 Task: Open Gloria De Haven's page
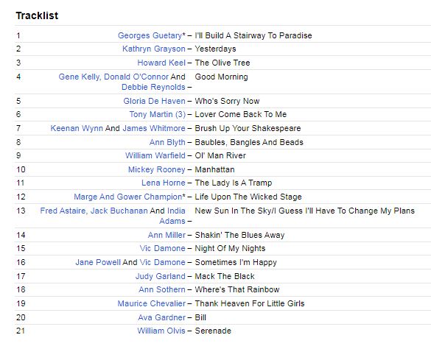[x=154, y=101]
